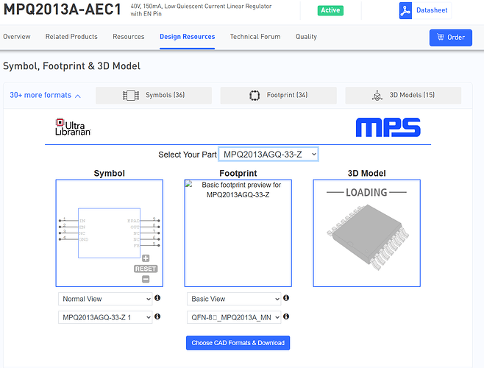
Task: Click info icon beside Basic View dropdown
Action: coord(286,298)
